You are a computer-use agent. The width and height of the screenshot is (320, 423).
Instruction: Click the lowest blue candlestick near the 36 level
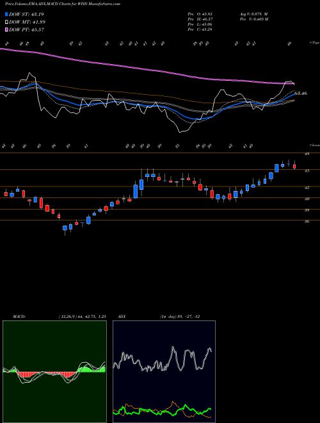pos(65,228)
